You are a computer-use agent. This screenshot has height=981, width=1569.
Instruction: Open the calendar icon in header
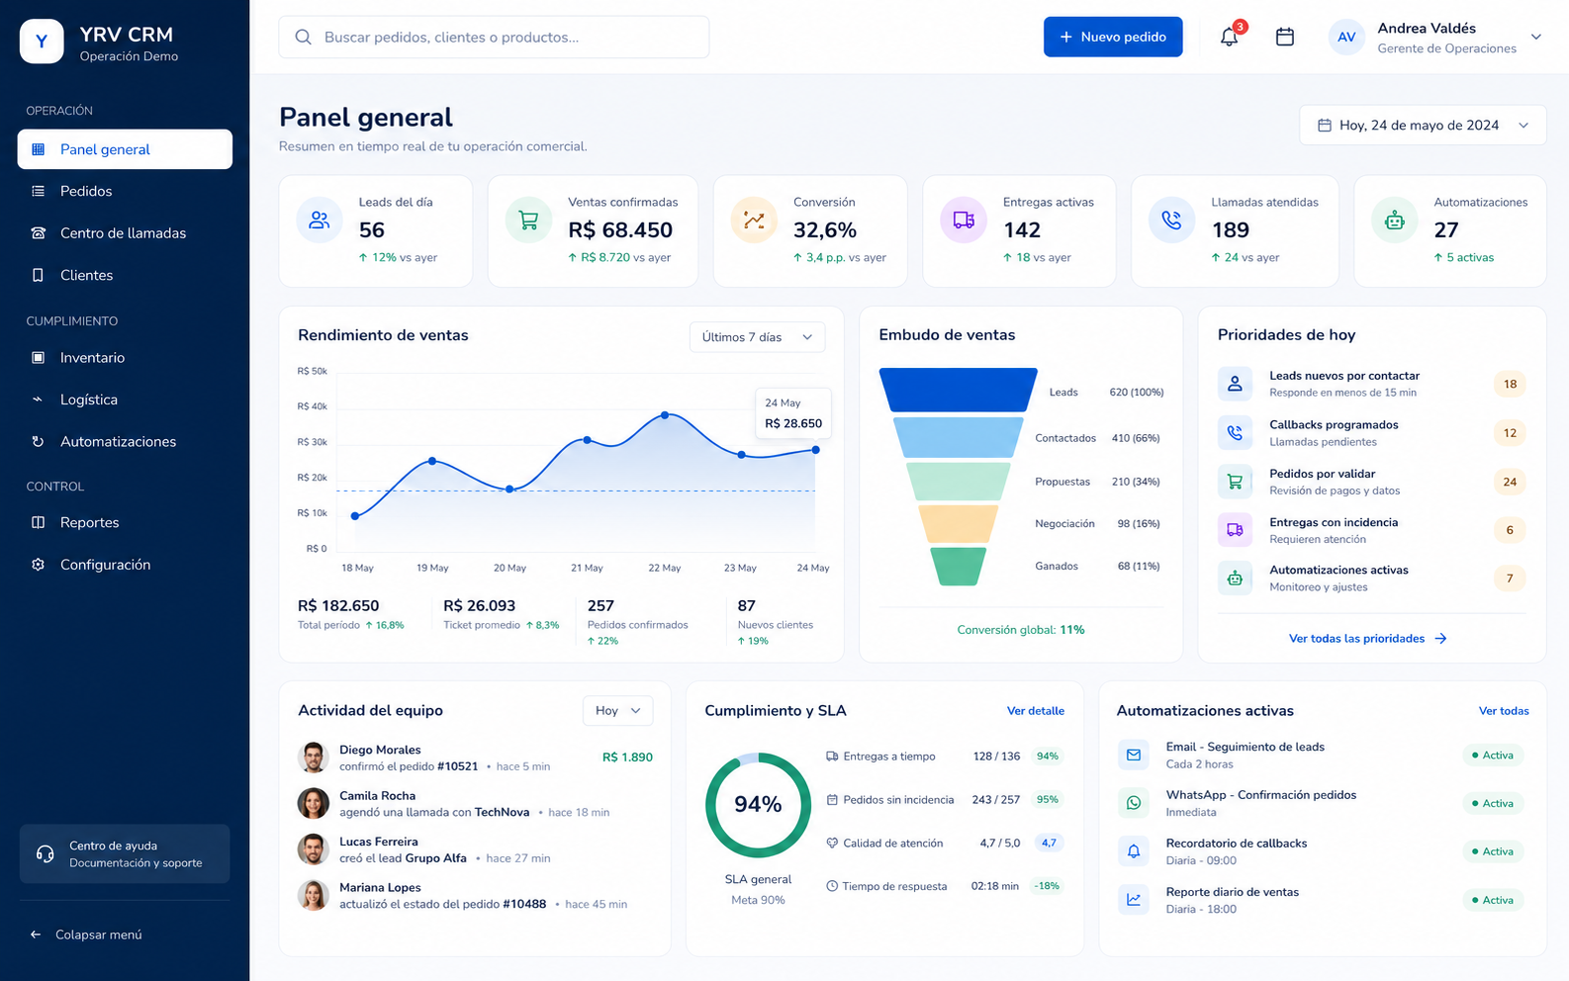[x=1285, y=37]
